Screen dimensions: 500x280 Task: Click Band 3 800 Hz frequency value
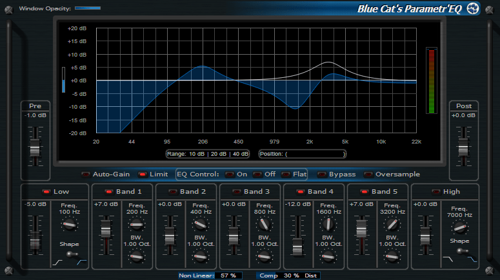tap(265, 212)
